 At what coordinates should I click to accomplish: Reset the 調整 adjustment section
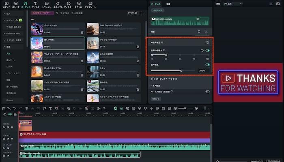pyautogui.click(x=199, y=32)
